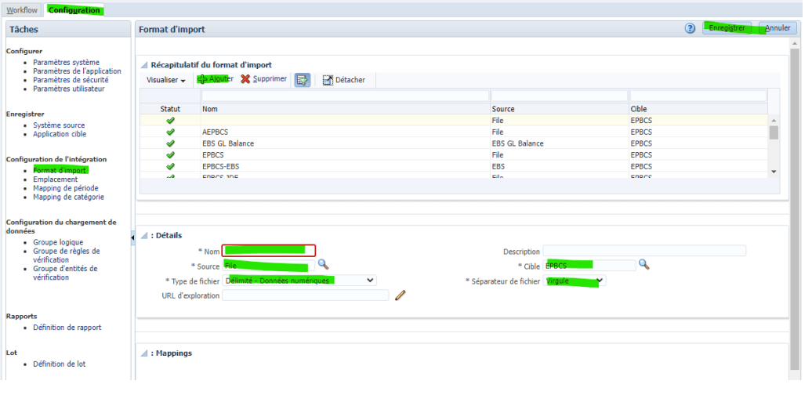Open Groupe logique link
The image size is (812, 395).
tap(58, 241)
